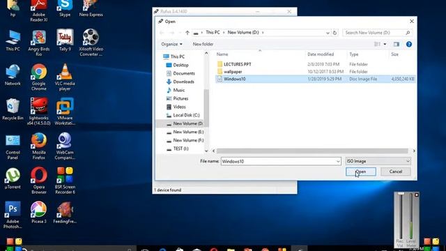Go to Desktop in the navigation pane
This screenshot has width=446, height=251.
(180, 65)
